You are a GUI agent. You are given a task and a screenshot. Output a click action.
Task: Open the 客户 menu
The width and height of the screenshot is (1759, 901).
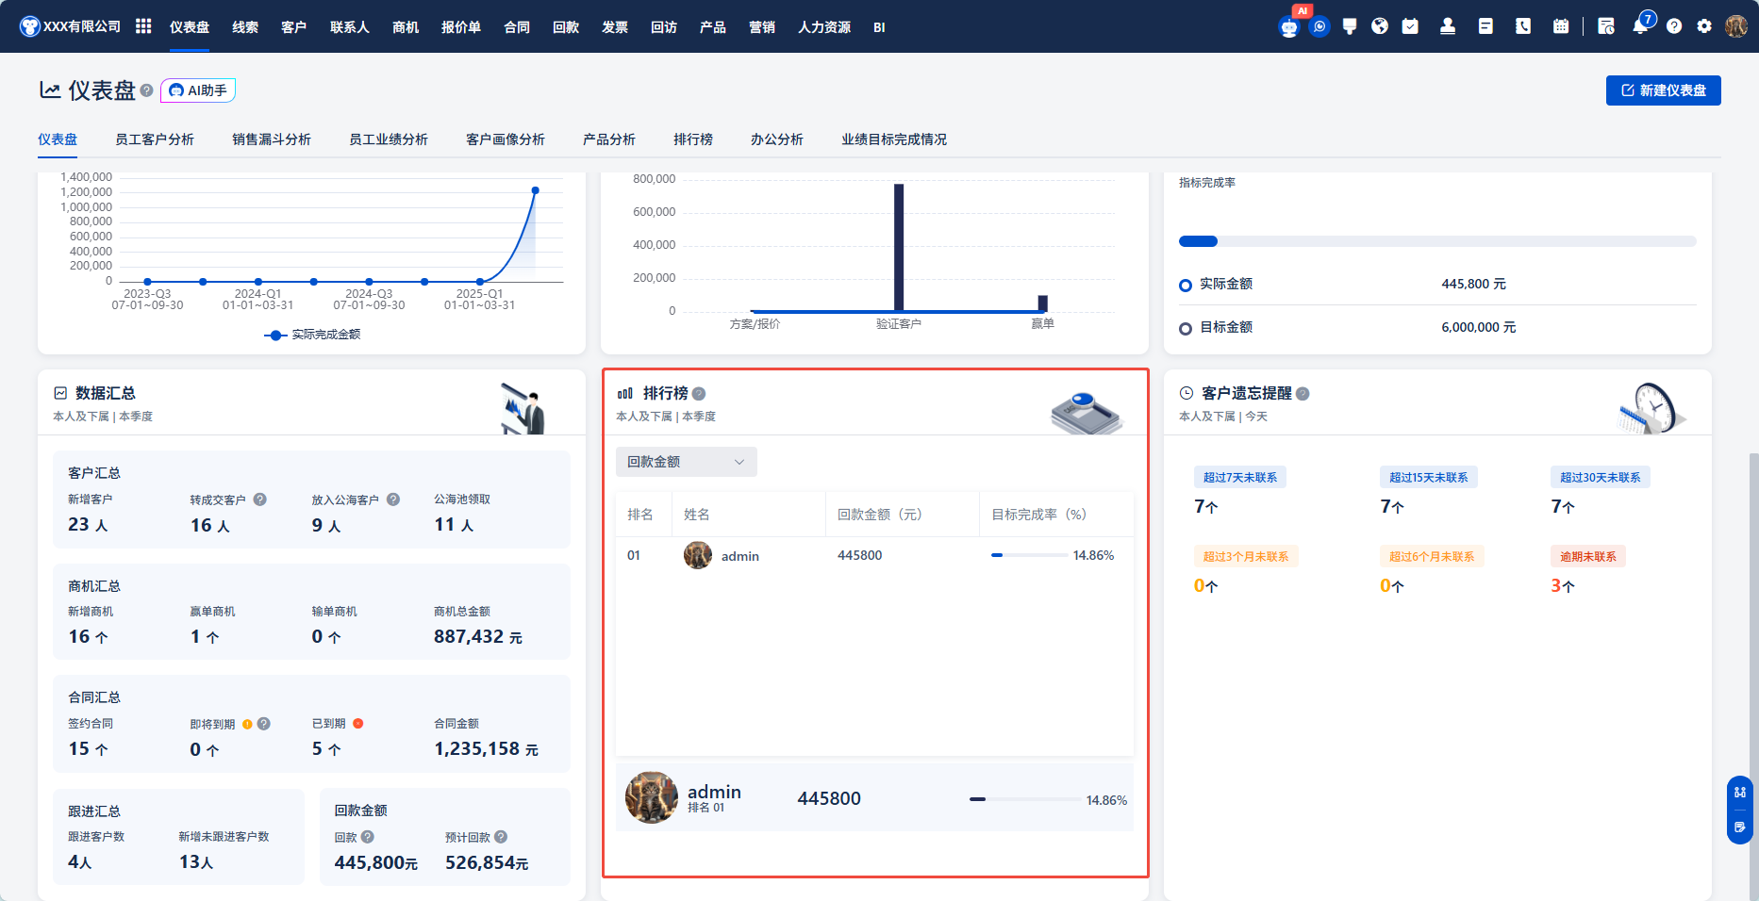294,27
